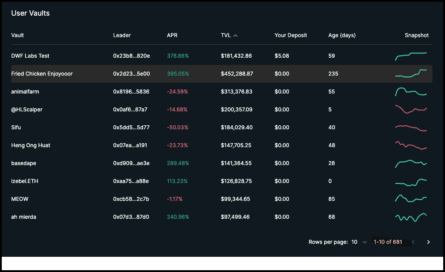Click the User Vaults heading
Viewport: 445px width, 272px height.
30,13
